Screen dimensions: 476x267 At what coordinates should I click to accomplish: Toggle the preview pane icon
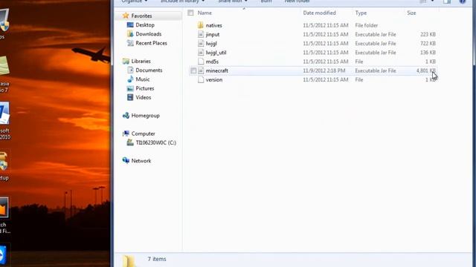pos(447,1)
